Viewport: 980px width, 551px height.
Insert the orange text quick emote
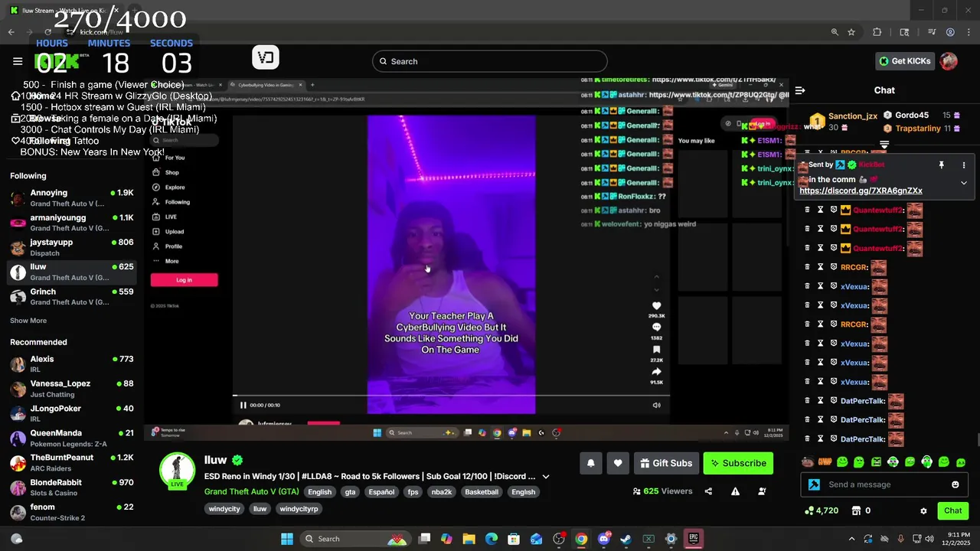coord(825,462)
